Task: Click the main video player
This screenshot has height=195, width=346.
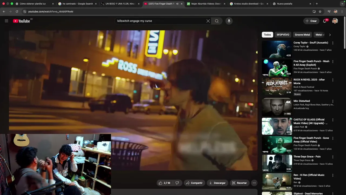Action: (133, 100)
